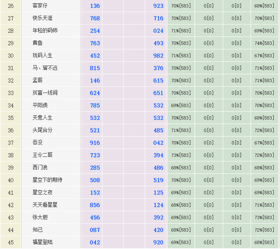Select the 张大胆 user name
280x249 pixels.
click(40, 217)
